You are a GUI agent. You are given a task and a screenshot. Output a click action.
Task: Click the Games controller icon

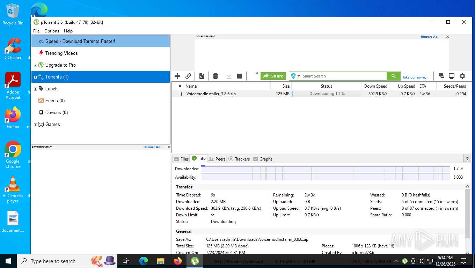coord(41,124)
